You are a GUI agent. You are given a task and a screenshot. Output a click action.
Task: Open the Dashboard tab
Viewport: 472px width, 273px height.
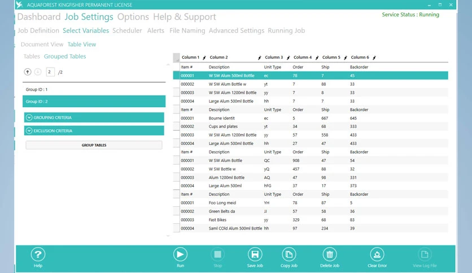point(39,17)
